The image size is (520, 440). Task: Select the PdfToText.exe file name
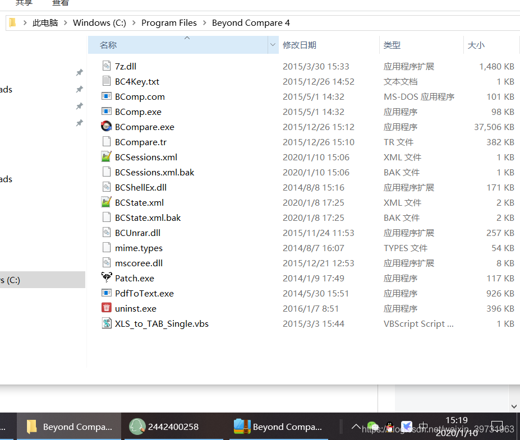pyautogui.click(x=144, y=294)
